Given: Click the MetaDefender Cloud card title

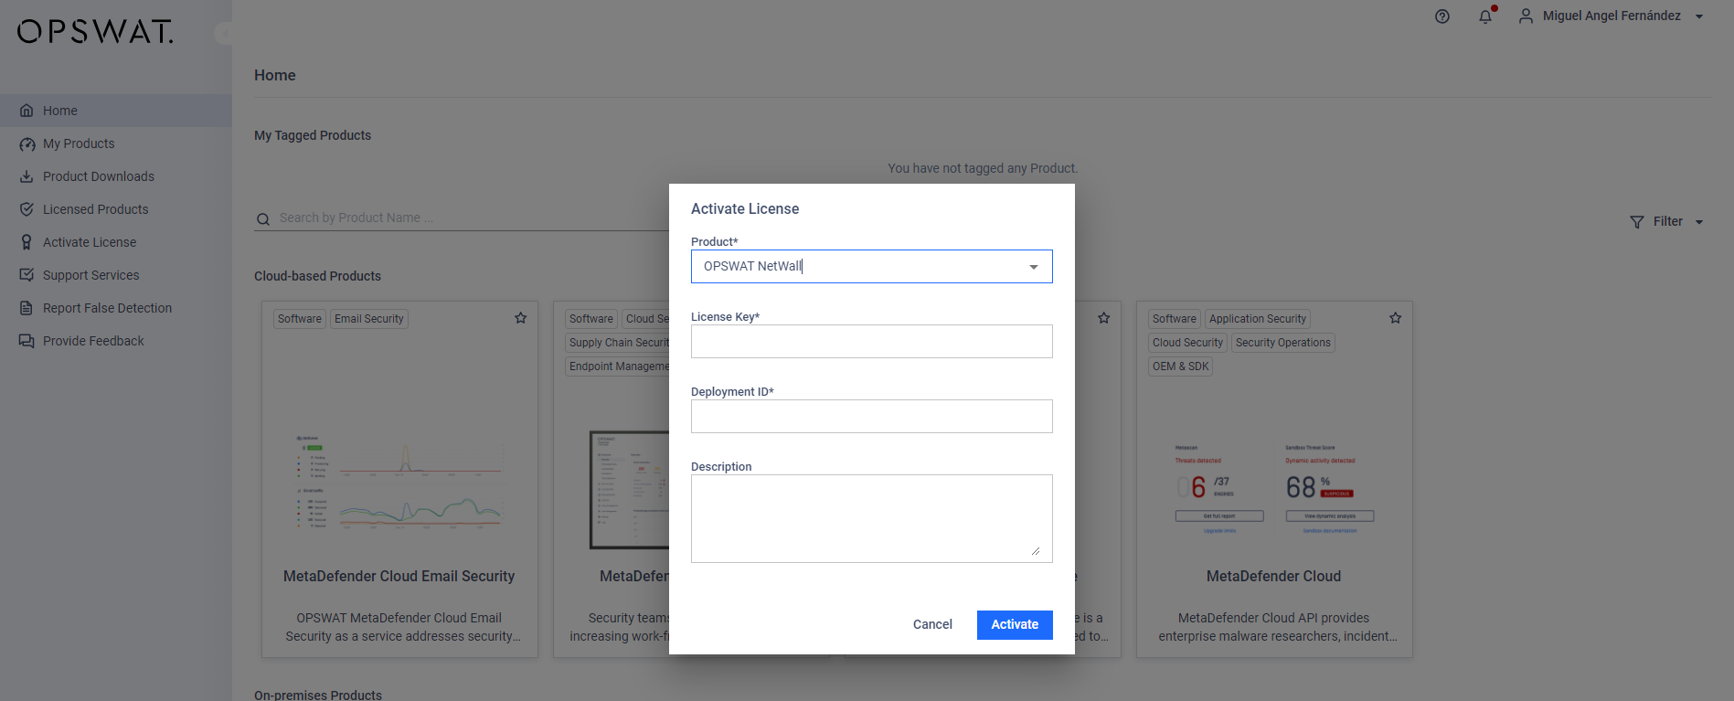Looking at the screenshot, I should click(x=1273, y=576).
